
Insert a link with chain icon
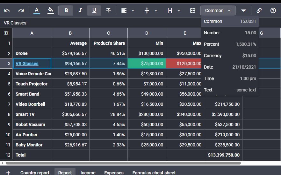[259, 10]
